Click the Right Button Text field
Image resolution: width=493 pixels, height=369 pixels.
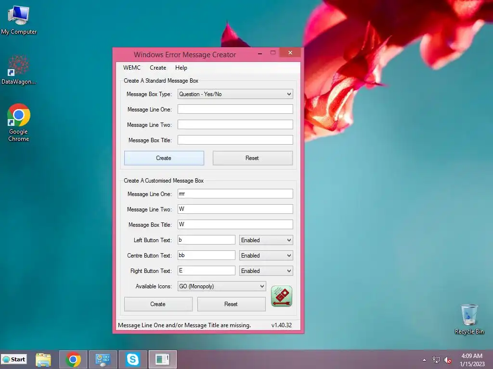point(206,271)
